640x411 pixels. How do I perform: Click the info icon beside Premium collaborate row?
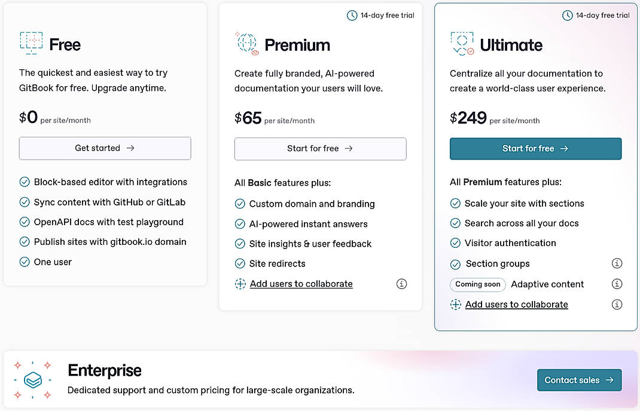(401, 284)
